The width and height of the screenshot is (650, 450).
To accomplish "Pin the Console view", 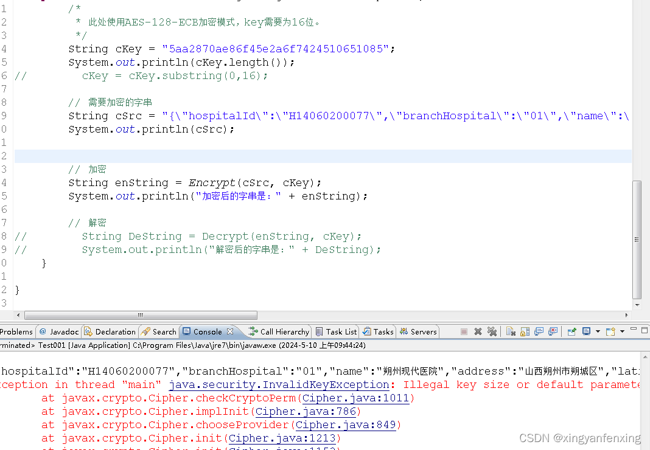I will pos(572,331).
